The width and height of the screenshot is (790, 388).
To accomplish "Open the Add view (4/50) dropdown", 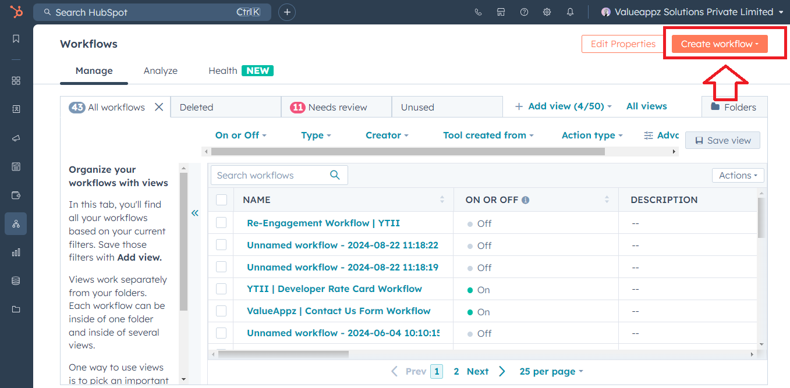I will 564,106.
